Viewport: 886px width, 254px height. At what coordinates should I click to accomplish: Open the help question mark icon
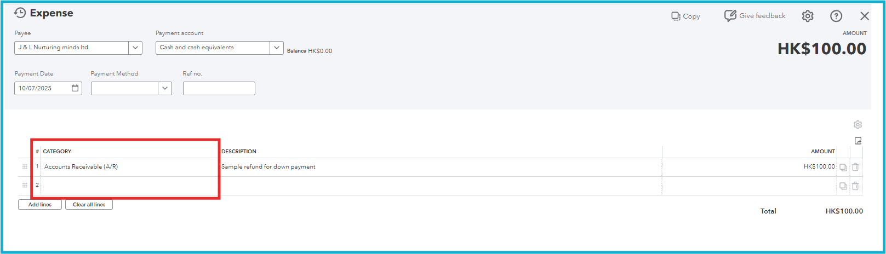836,16
